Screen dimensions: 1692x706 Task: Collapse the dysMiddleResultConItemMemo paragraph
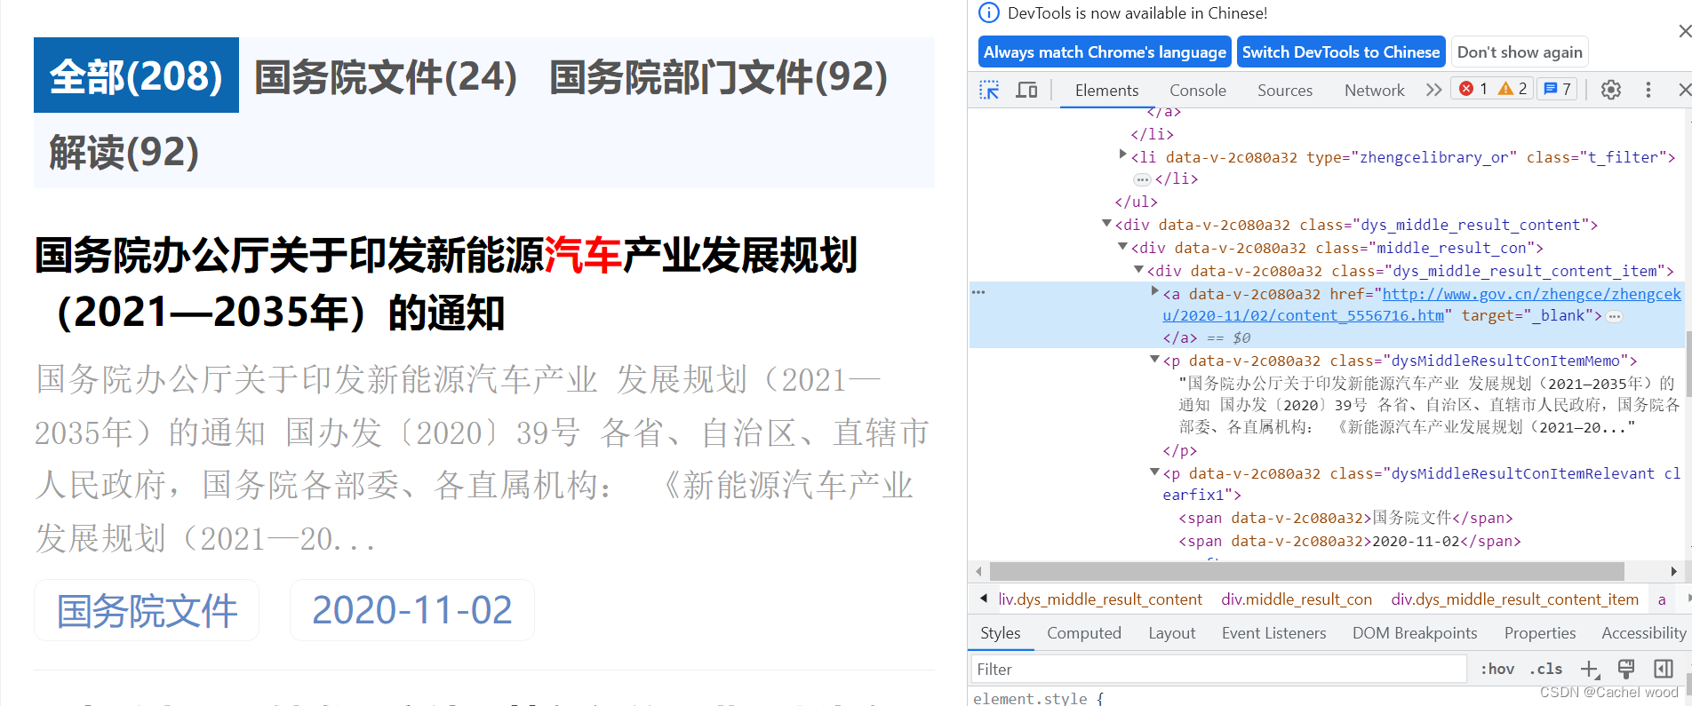click(x=1155, y=360)
